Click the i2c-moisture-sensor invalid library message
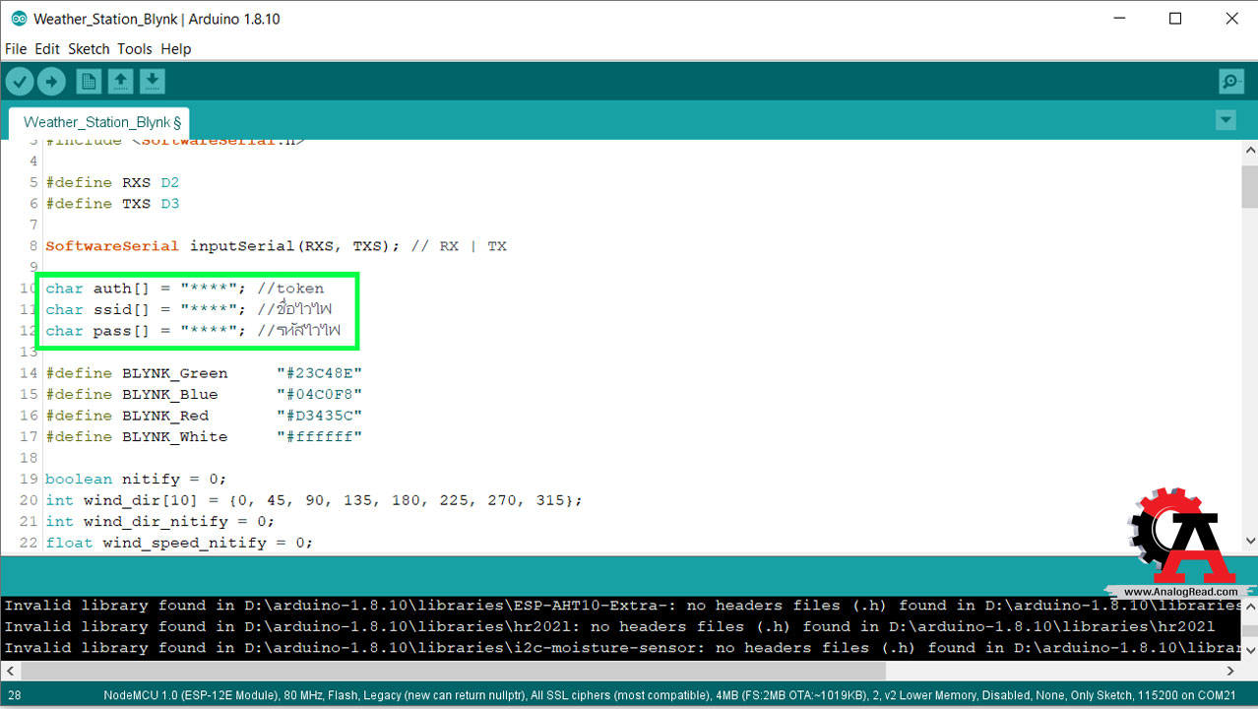 pos(621,648)
